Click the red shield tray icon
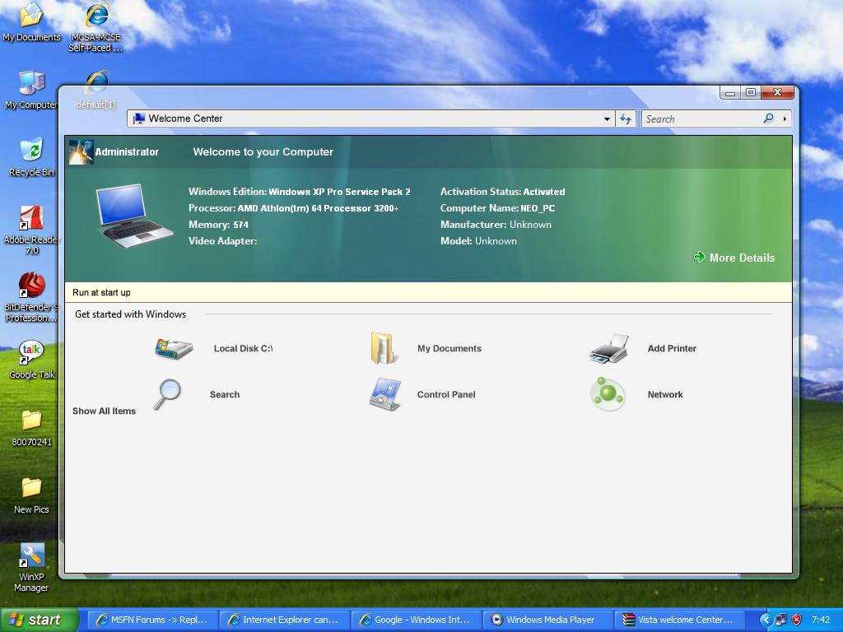The height and width of the screenshot is (632, 843). pos(796,620)
